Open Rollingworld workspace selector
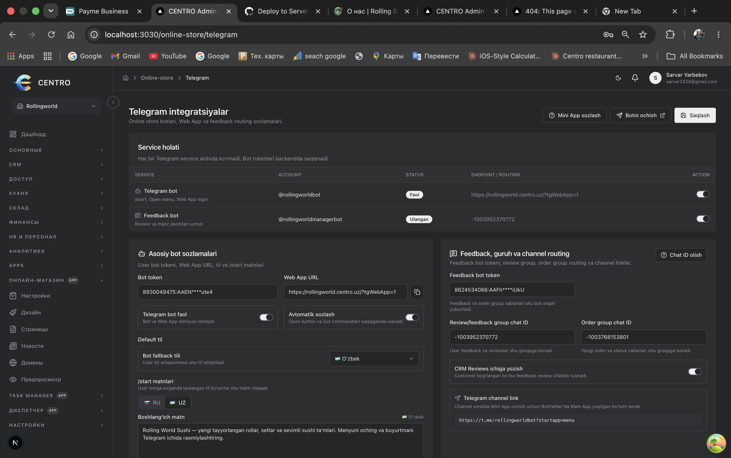Screen dimensions: 731x458 coord(57,106)
